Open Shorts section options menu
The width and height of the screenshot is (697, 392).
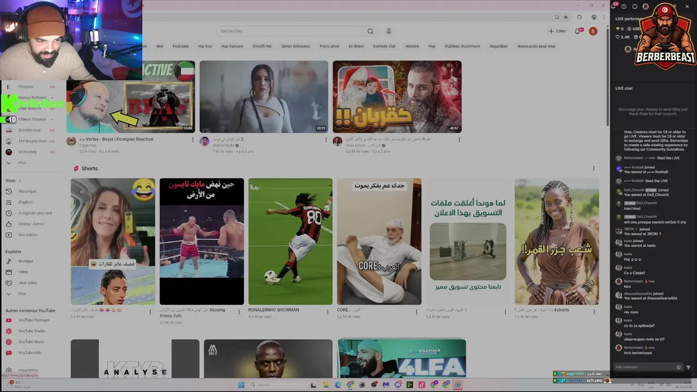coord(594,169)
